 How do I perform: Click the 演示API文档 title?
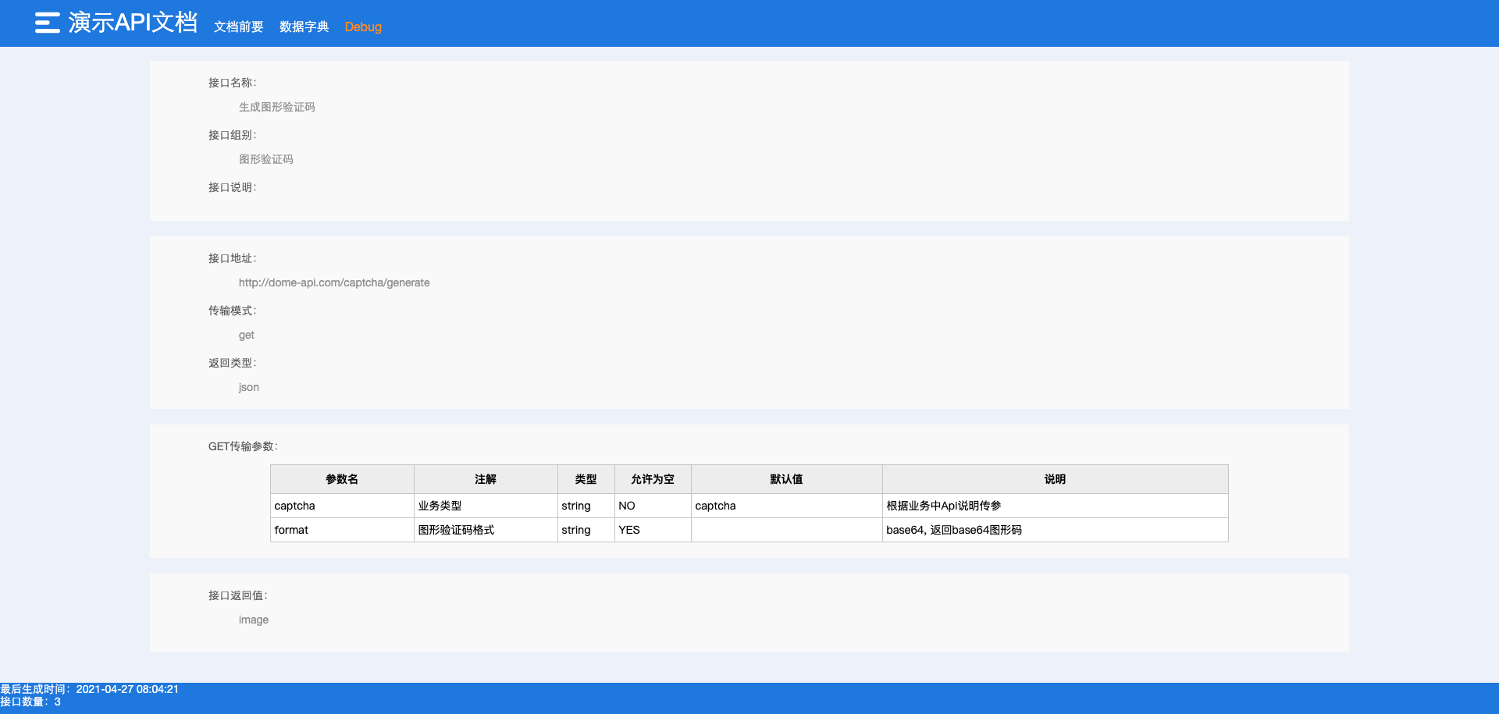click(133, 23)
